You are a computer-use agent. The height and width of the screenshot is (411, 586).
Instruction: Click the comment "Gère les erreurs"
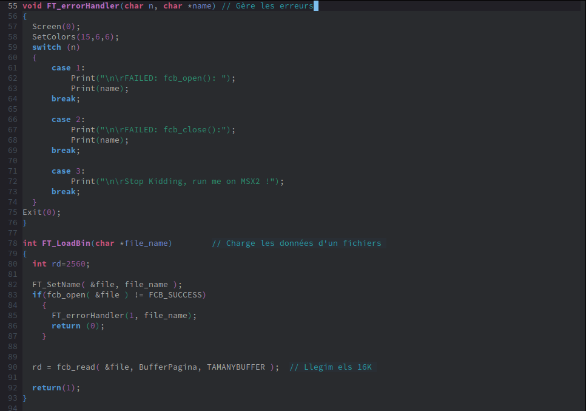[268, 6]
